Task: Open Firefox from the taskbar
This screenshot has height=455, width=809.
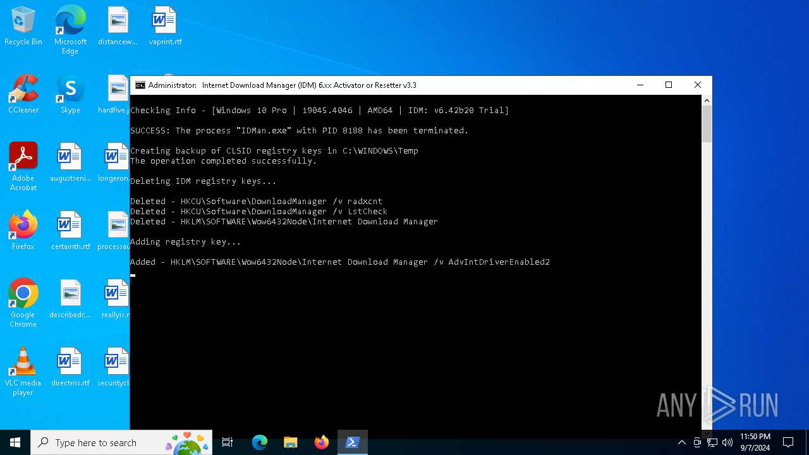Action: [322, 442]
